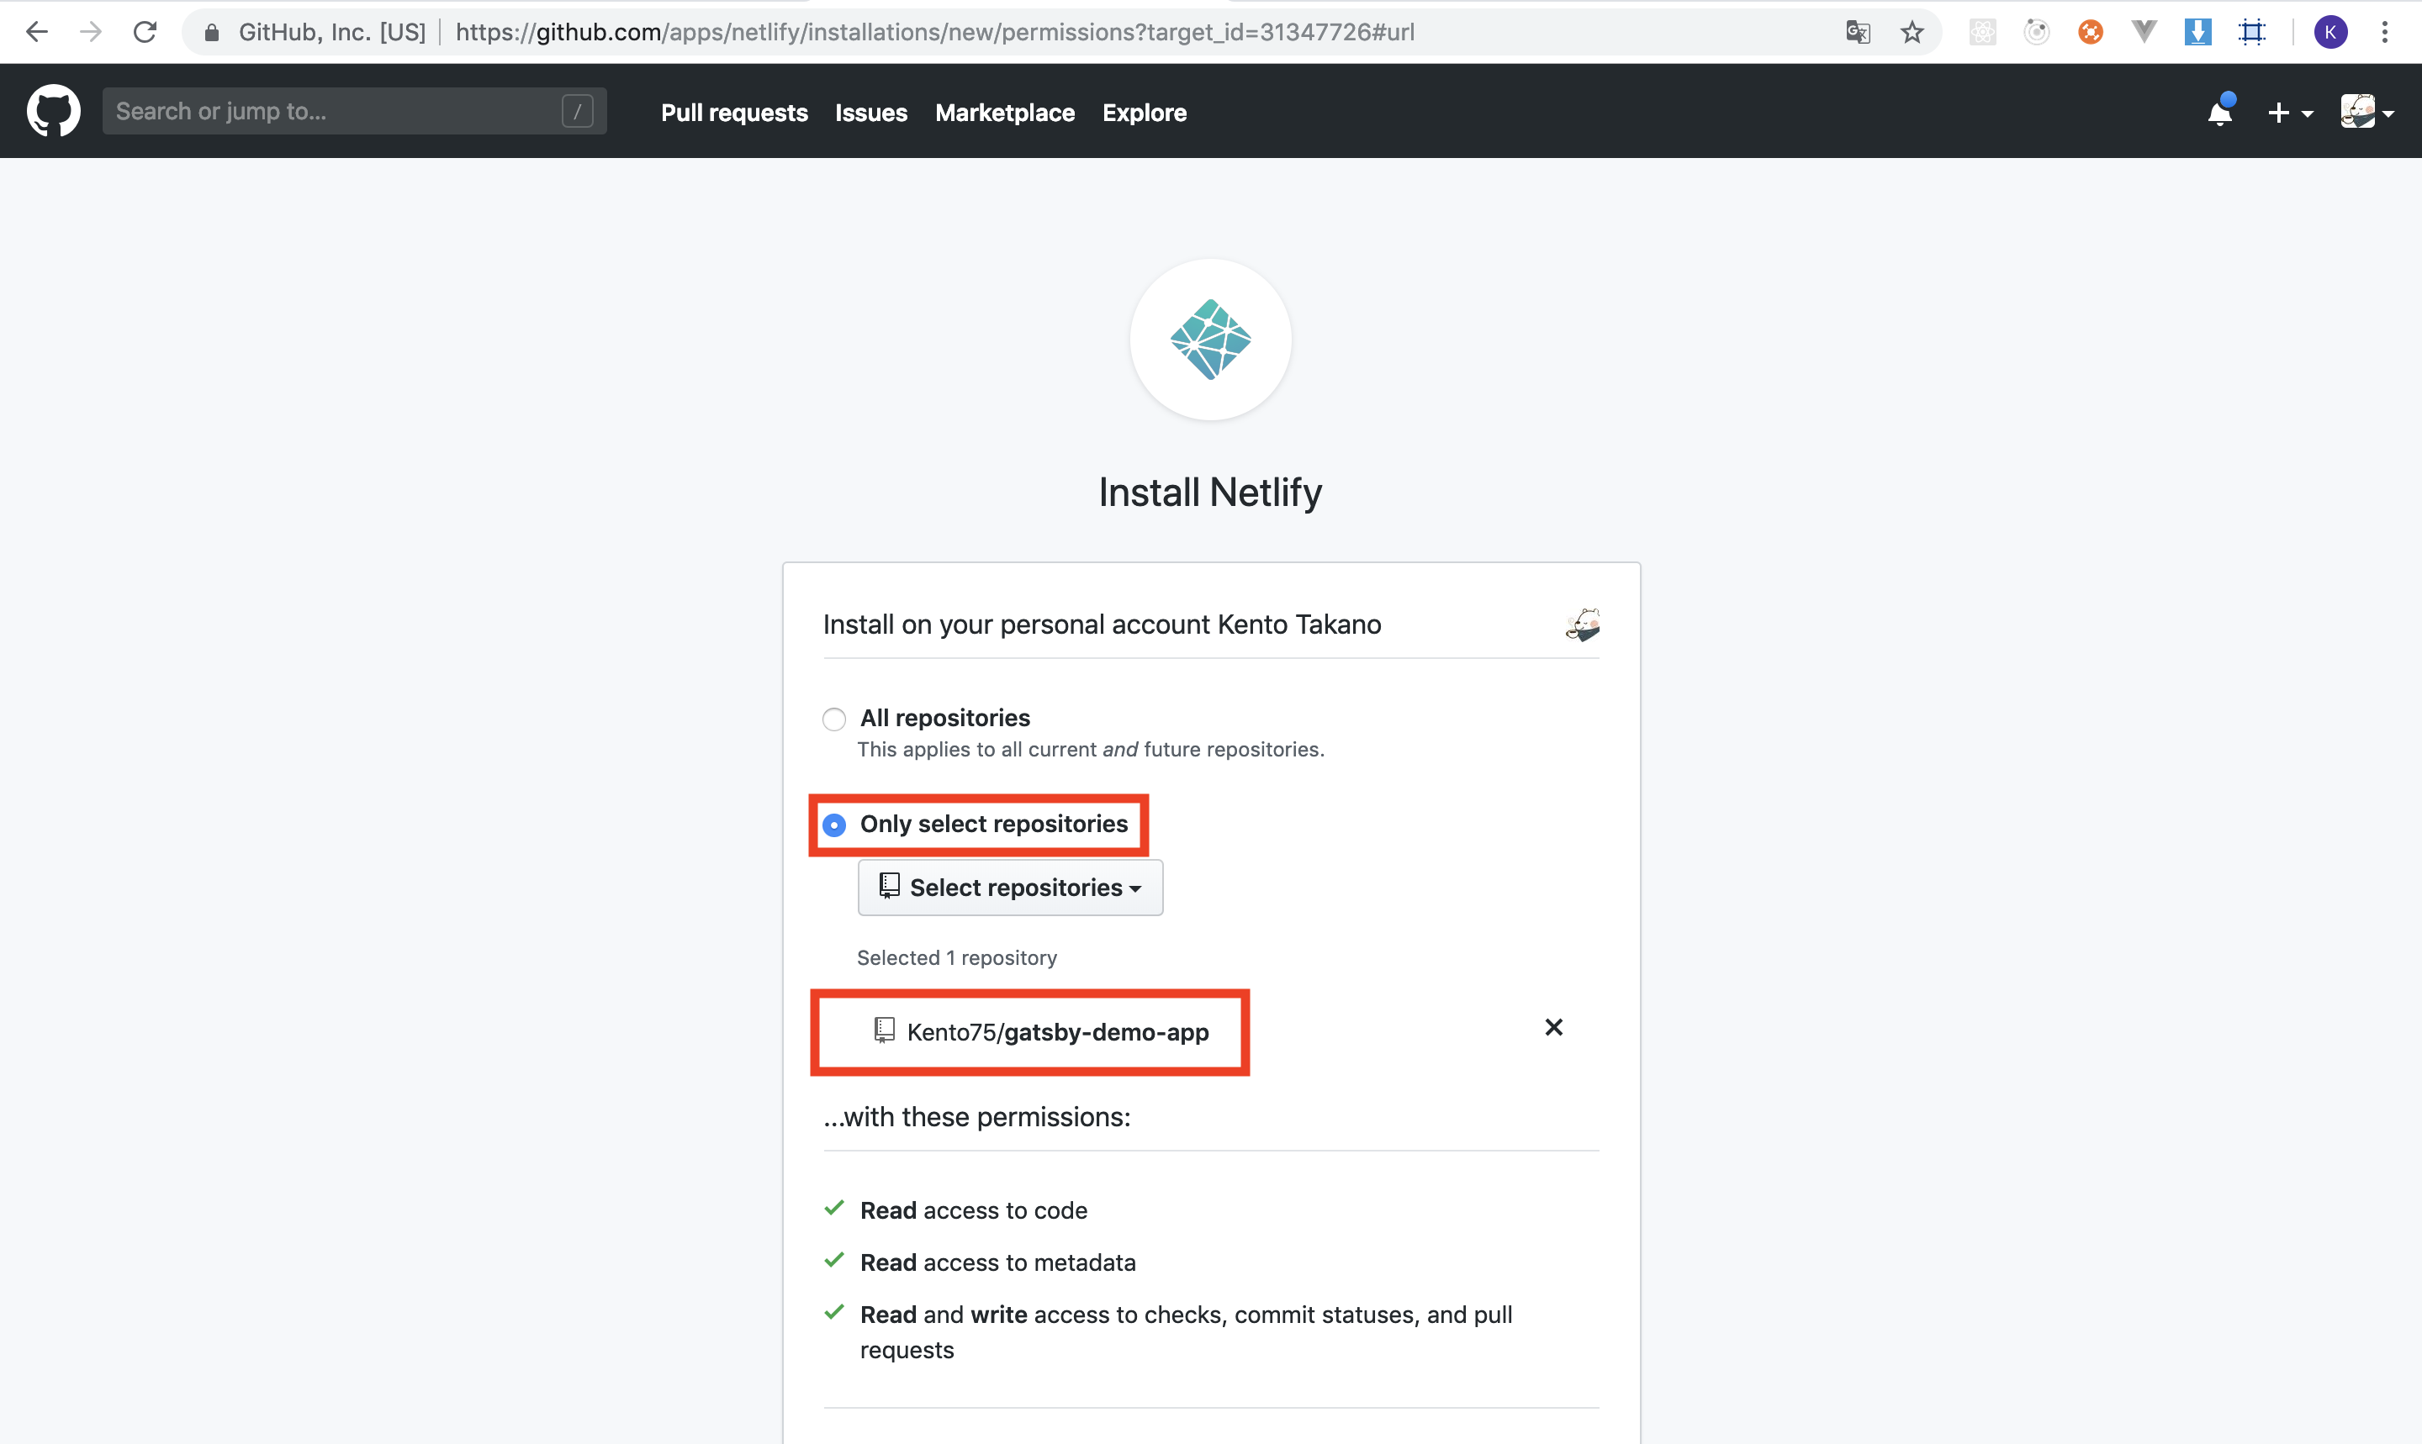Remove Kento75/gatsby-demo-app with the X icon
Screen dimensions: 2422x1444
pyautogui.click(x=1553, y=1028)
